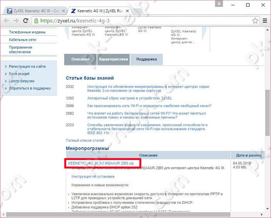Open a new browser tab

pyautogui.click(x=138, y=11)
